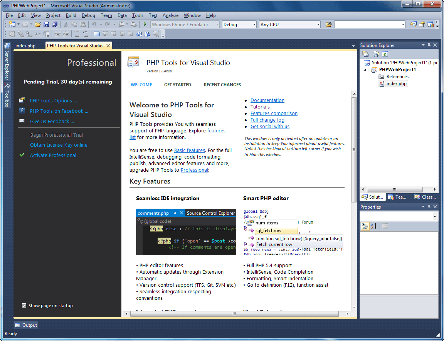Viewport: 444px width, 341px height.
Task: Open the Any CPU platform dropdown
Action: pyautogui.click(x=318, y=25)
